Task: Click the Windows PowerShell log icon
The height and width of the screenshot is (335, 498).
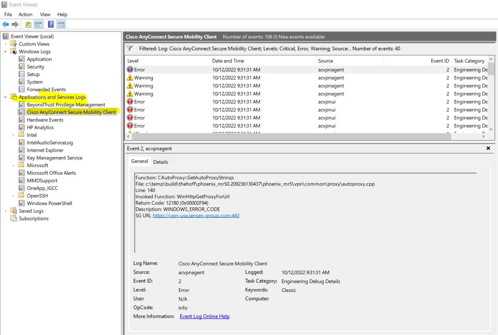Action: (x=22, y=203)
